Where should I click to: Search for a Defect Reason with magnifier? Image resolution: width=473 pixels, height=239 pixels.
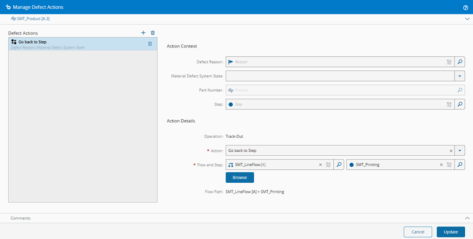pyautogui.click(x=460, y=62)
